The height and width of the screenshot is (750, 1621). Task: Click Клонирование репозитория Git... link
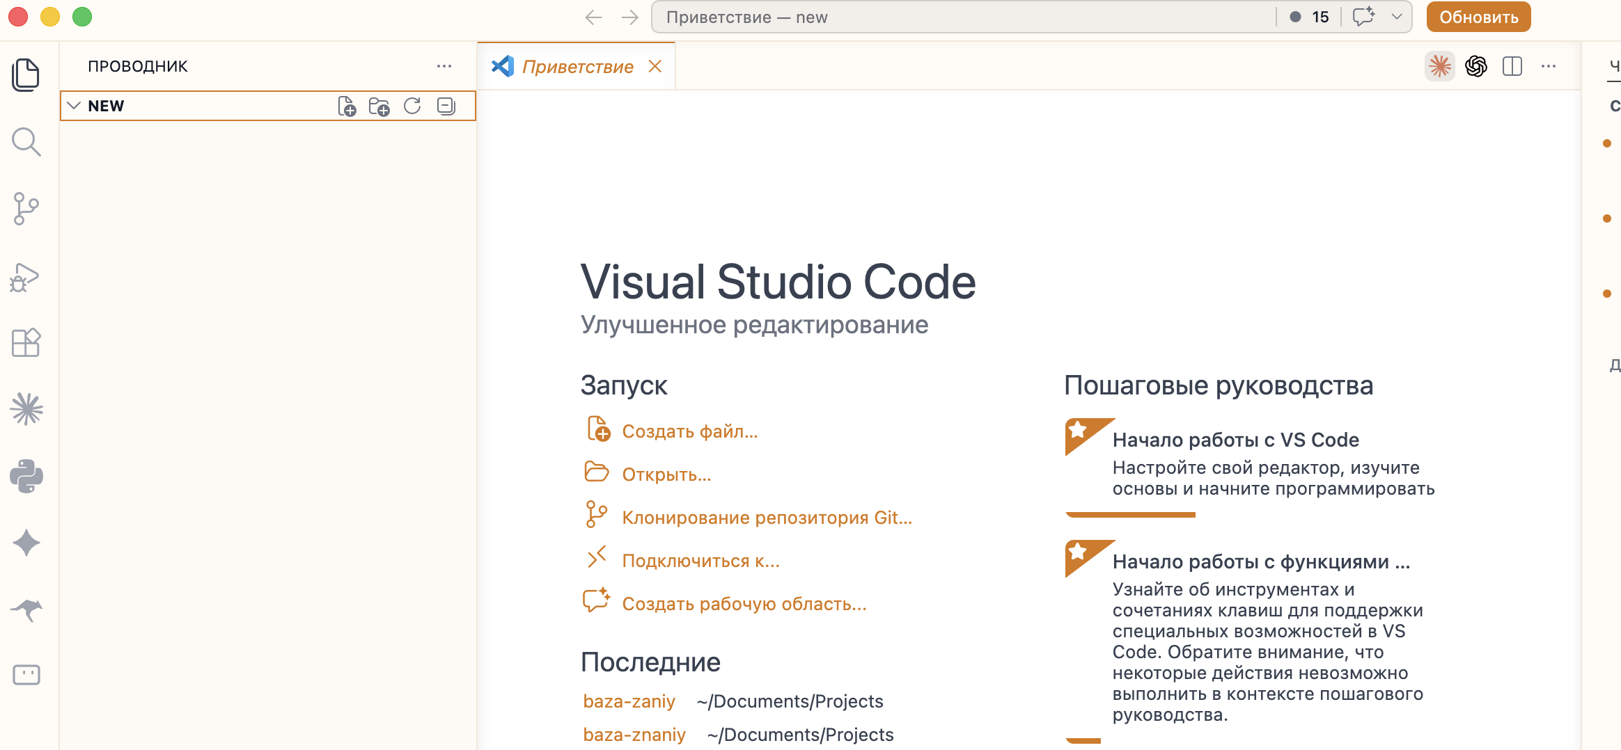point(767,518)
